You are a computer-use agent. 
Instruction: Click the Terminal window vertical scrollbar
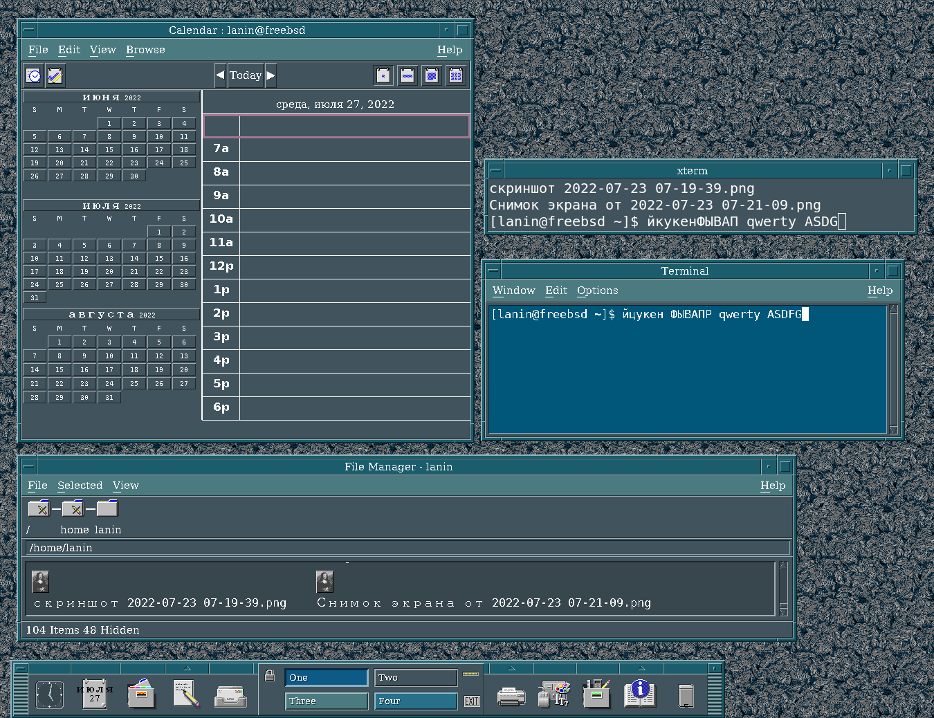893,369
